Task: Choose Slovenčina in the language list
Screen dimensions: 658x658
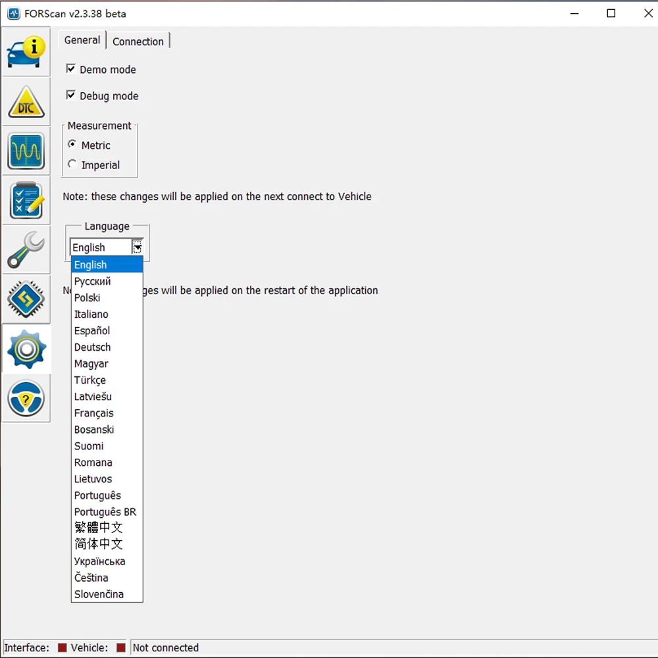Action: coord(107,594)
